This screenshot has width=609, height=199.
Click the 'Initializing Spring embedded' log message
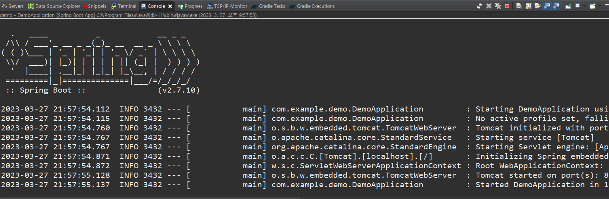pyautogui.click(x=542, y=156)
